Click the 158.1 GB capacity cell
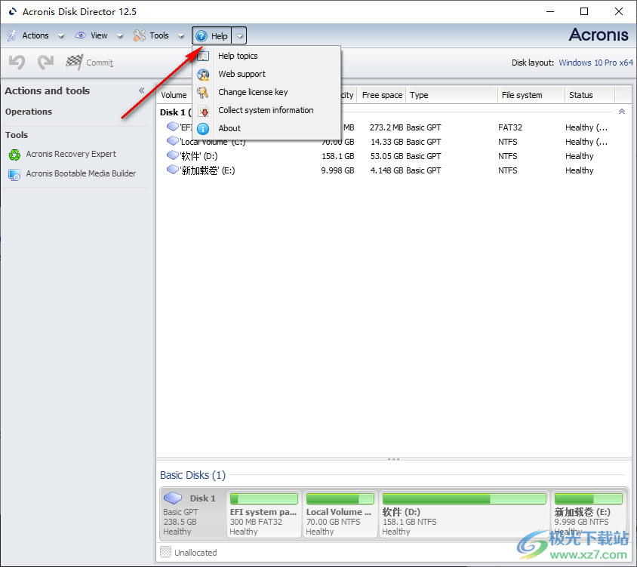The image size is (637, 567). point(338,156)
